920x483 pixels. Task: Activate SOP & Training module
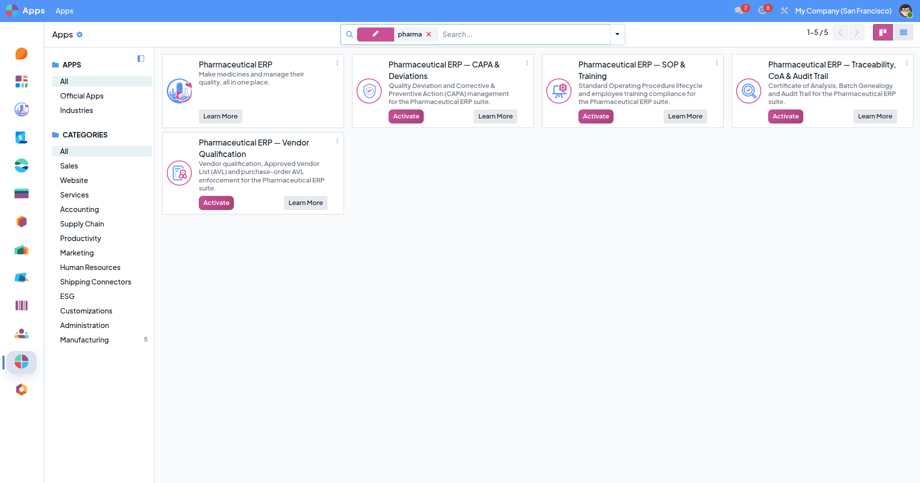(x=596, y=116)
